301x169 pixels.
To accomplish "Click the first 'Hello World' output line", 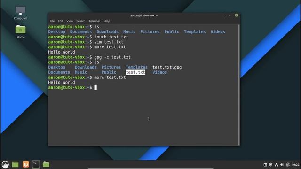I will coord(62,52).
